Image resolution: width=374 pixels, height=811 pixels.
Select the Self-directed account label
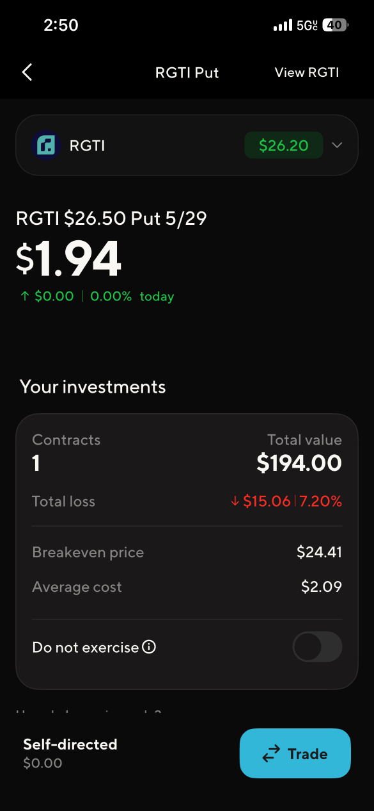70,744
